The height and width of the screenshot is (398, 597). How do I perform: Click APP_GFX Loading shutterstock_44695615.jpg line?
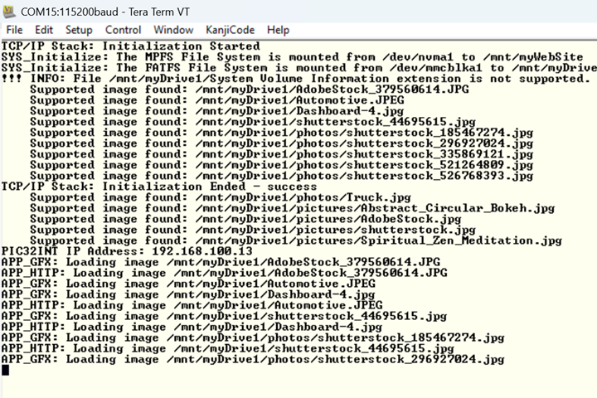click(224, 316)
